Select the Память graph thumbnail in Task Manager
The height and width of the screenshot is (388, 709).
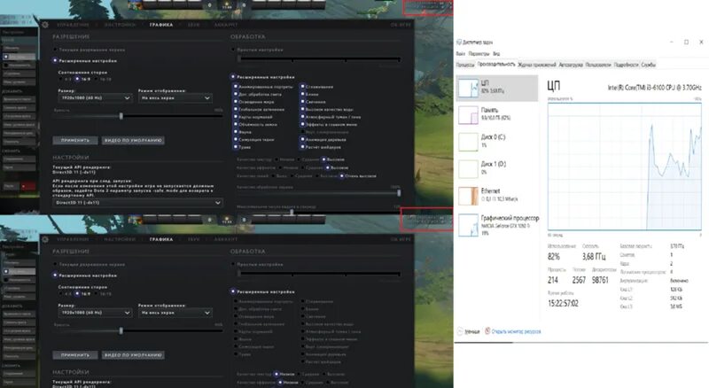point(468,115)
